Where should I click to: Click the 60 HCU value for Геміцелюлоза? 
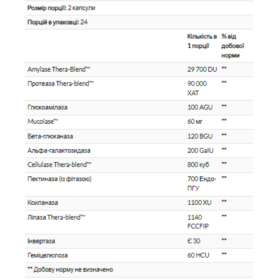pos(198,255)
